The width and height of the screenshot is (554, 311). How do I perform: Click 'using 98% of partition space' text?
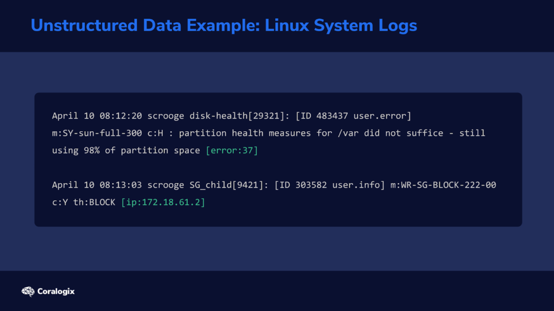126,151
